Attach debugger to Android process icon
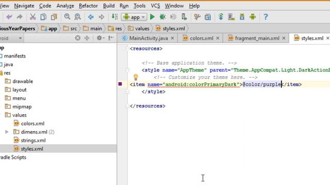The image size is (330, 185). tap(184, 17)
